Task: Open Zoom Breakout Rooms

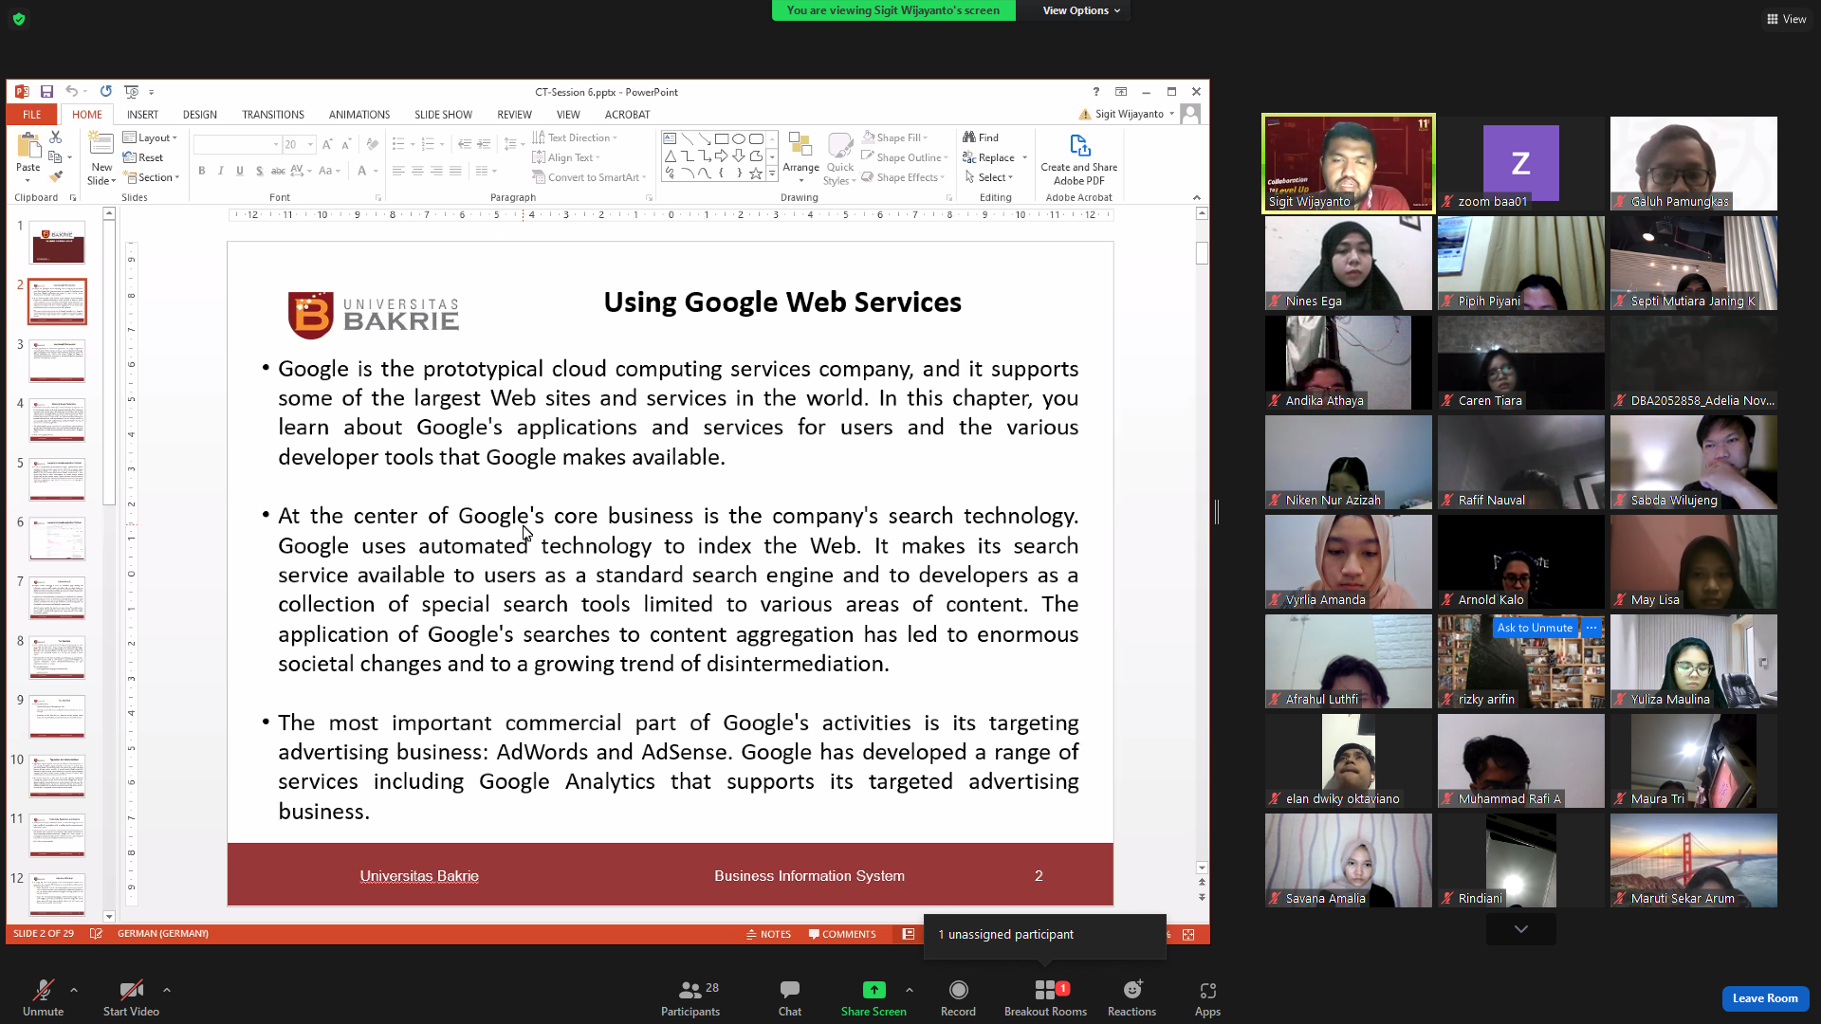Action: (1045, 997)
